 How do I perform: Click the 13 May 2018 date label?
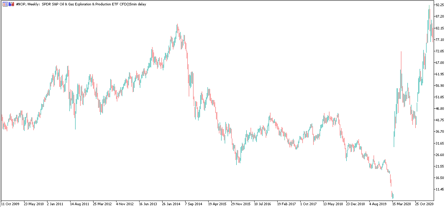[333, 204]
